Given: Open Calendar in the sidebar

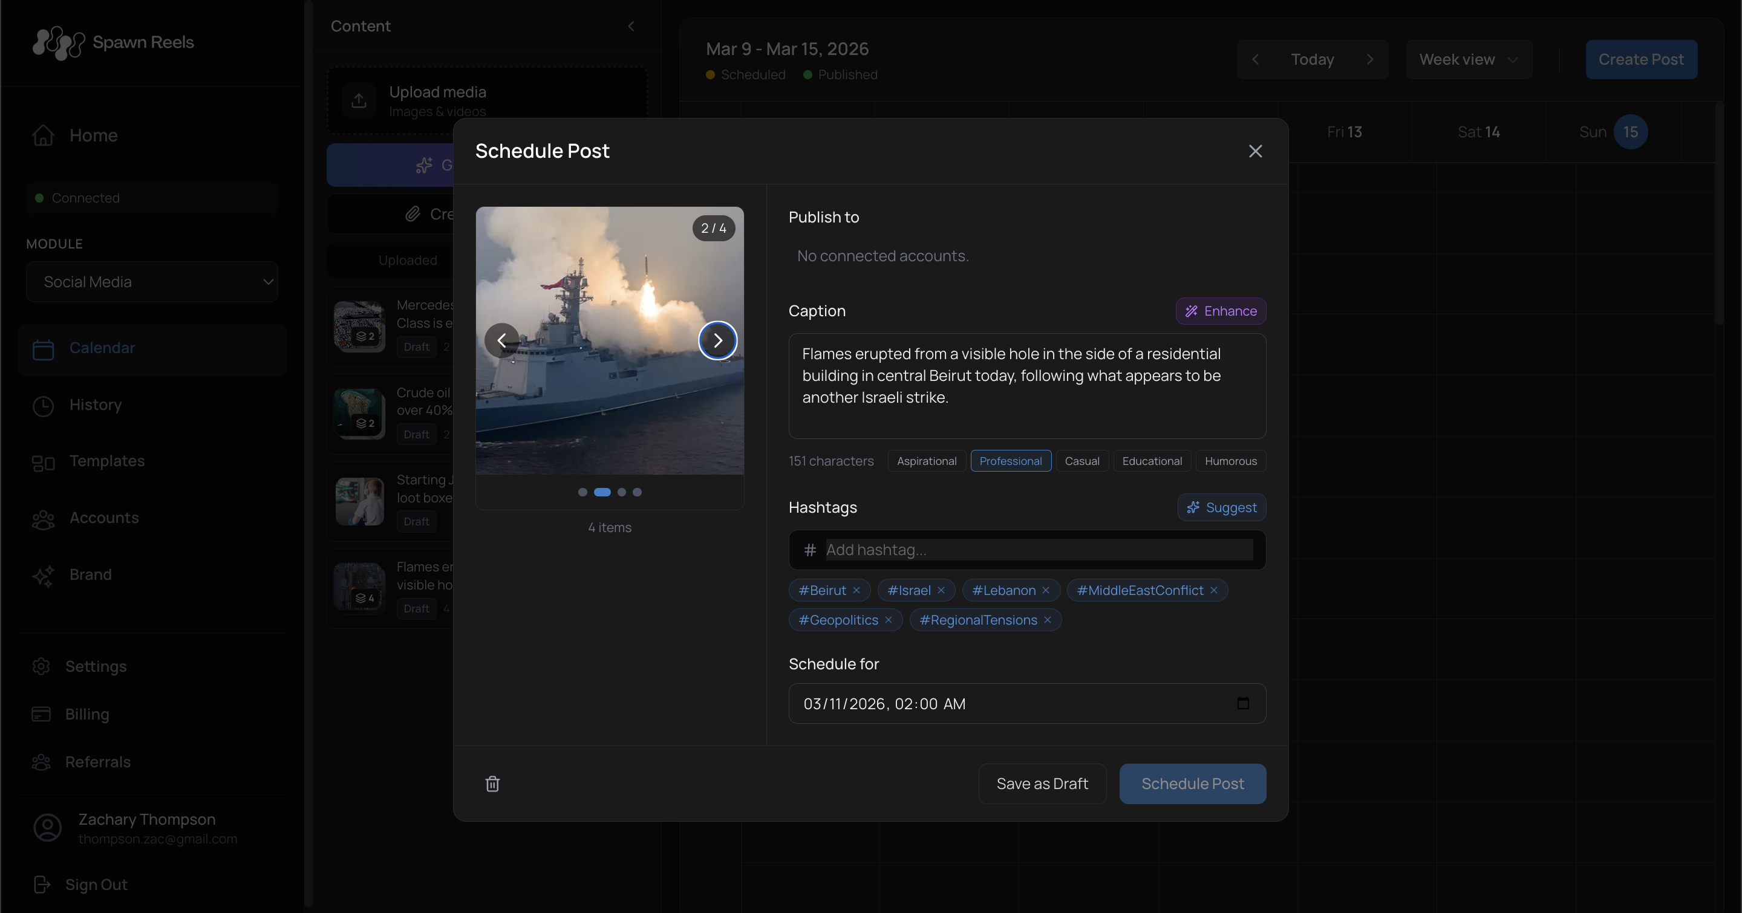Looking at the screenshot, I should click(103, 348).
